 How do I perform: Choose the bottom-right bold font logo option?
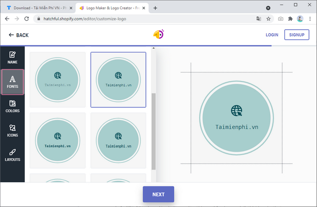coord(118,140)
